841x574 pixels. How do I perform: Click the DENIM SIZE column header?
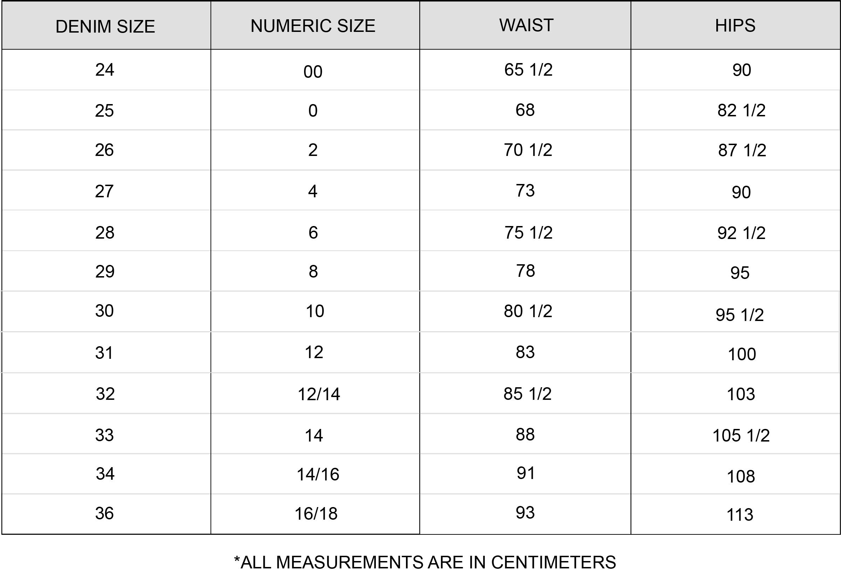[x=105, y=26]
